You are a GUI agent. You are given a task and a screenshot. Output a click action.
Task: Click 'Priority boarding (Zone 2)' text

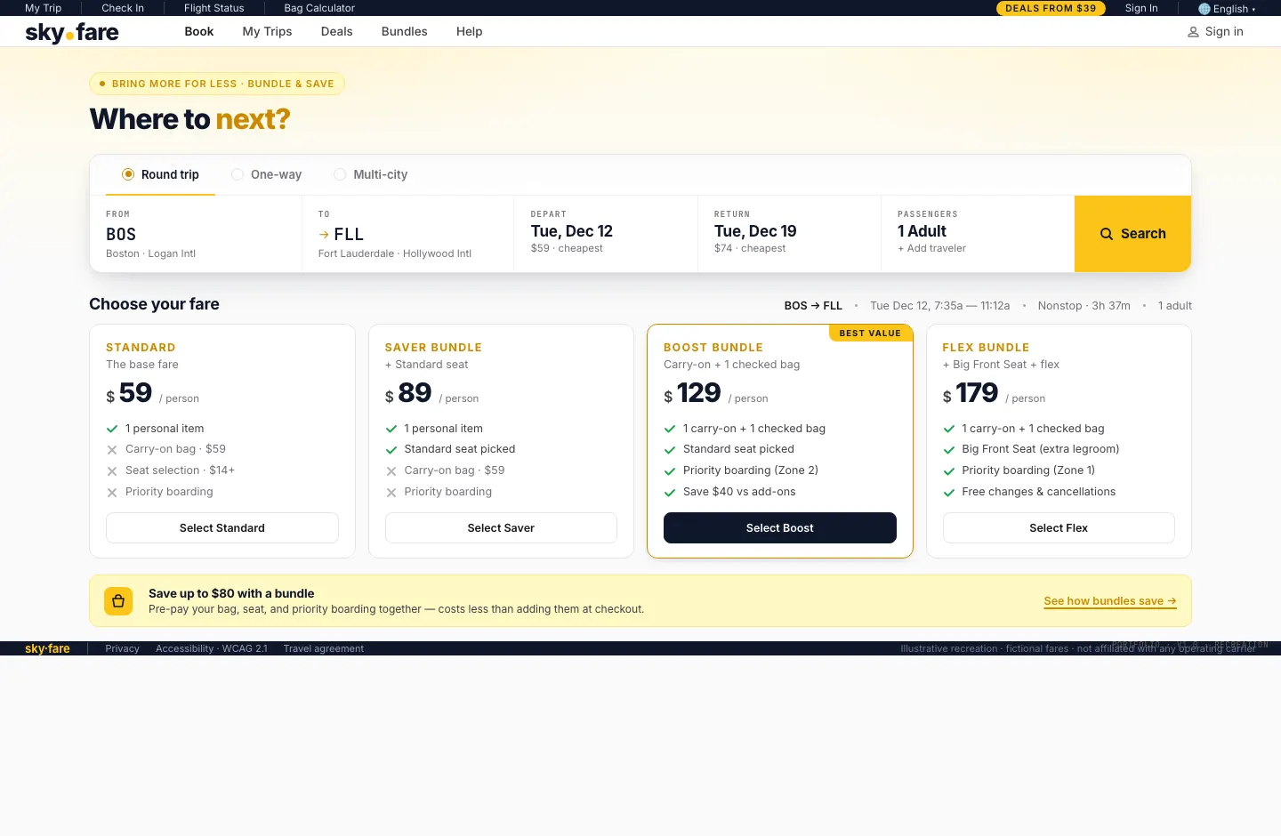[751, 470]
